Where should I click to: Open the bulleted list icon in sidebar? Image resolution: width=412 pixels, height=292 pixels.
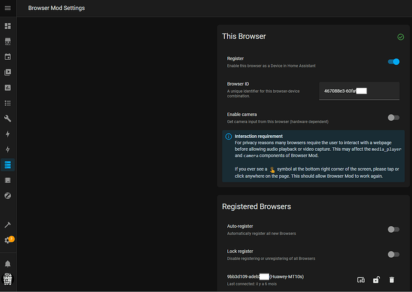(8, 103)
